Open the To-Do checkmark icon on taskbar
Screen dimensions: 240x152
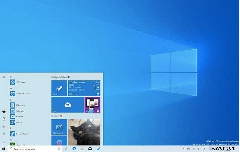[98, 149]
